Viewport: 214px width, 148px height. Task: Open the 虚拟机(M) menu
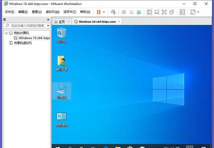point(52,12)
